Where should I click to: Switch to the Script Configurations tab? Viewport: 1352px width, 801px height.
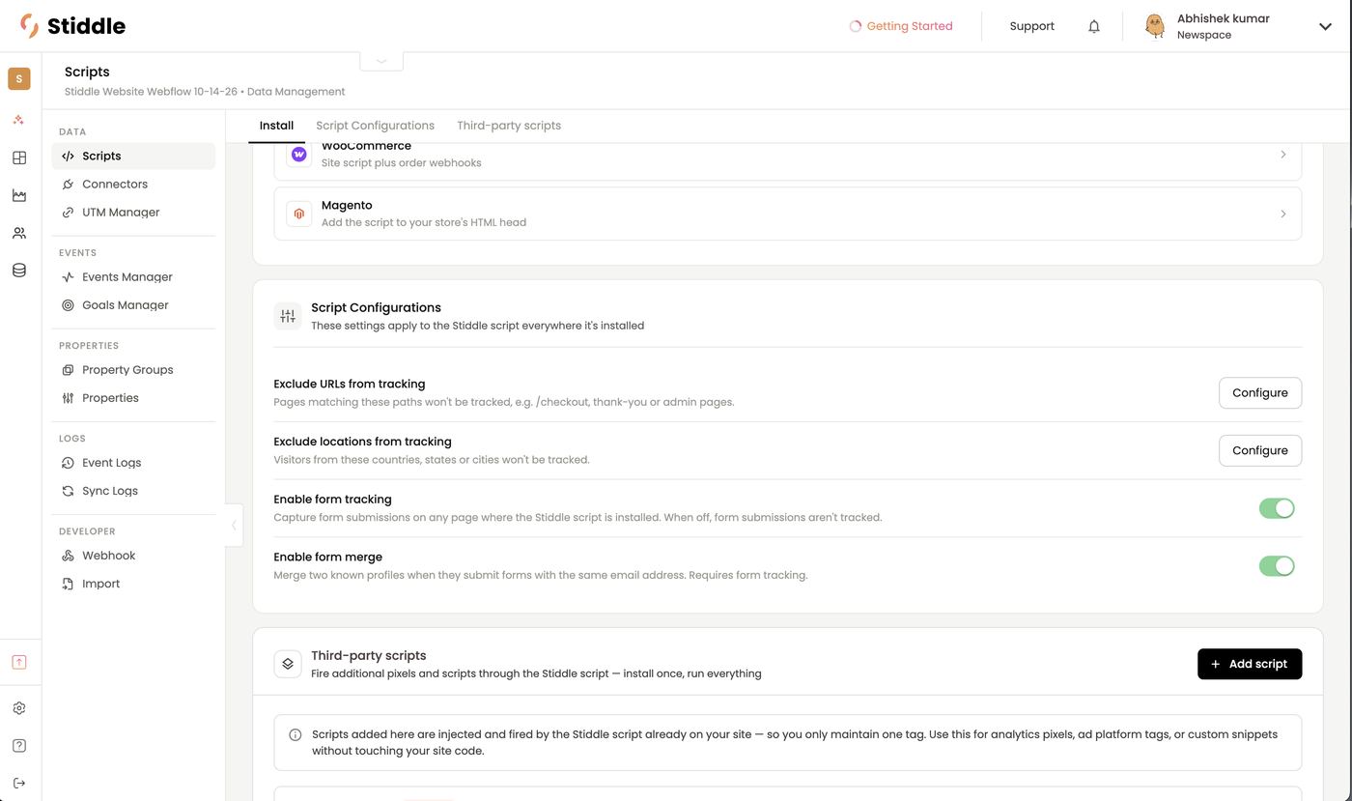pos(376,126)
